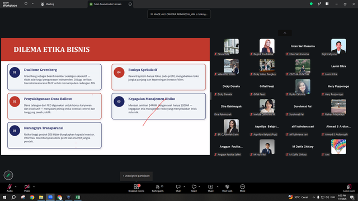Image resolution: width=358 pixels, height=201 pixels.
Task: Click the Dualisme Greenberg heading on slide
Action: point(40,70)
